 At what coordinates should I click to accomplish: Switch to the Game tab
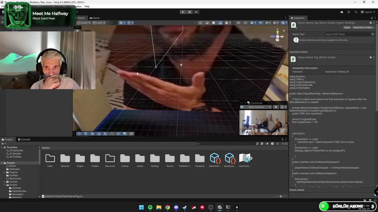tap(94, 18)
